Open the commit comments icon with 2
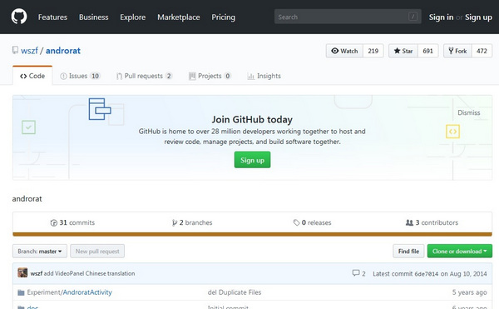The width and height of the screenshot is (499, 309). (358, 273)
